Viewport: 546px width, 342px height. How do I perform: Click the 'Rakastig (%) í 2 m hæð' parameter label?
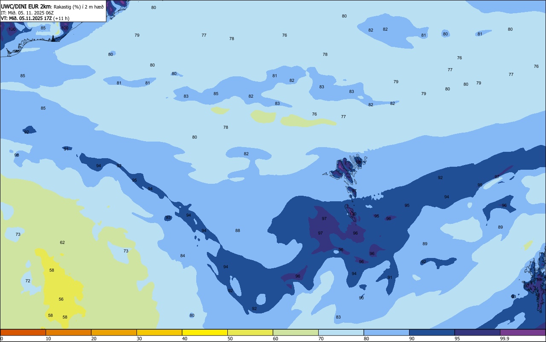pyautogui.click(x=78, y=6)
